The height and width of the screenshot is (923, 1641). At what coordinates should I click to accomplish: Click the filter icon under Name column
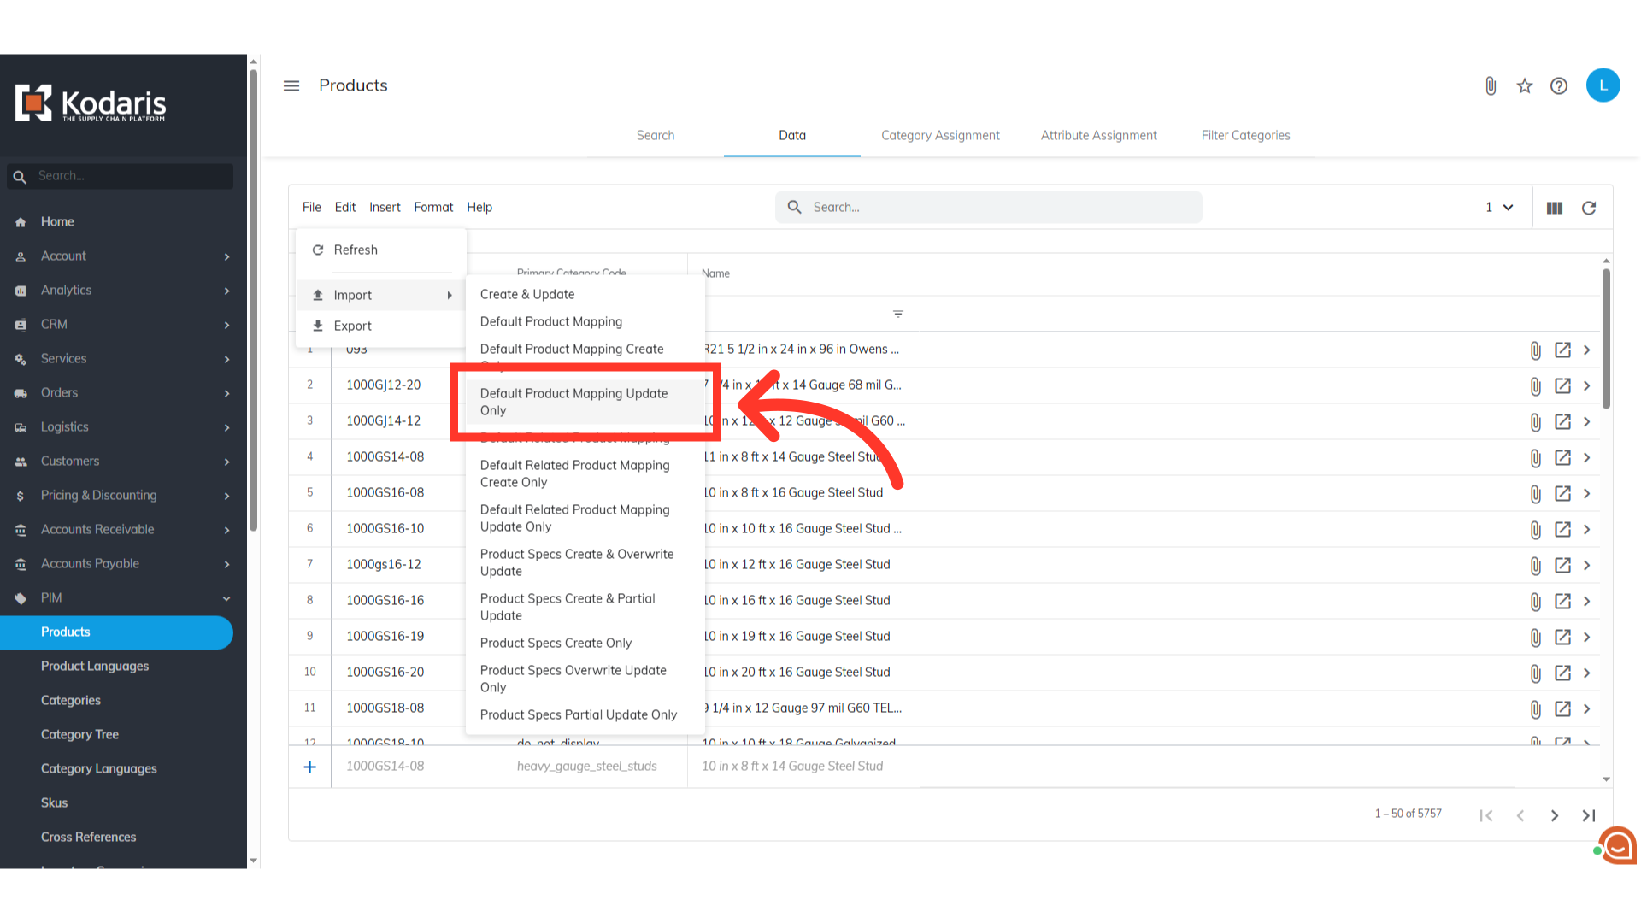[x=898, y=314]
